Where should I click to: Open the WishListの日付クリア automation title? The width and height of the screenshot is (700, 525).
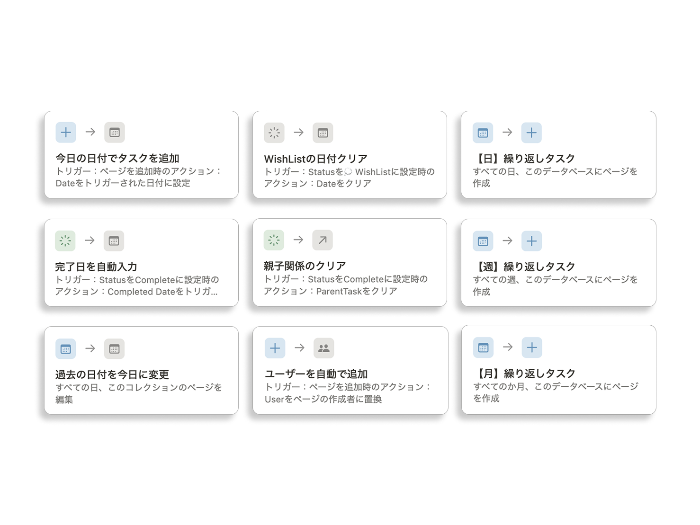pyautogui.click(x=315, y=159)
